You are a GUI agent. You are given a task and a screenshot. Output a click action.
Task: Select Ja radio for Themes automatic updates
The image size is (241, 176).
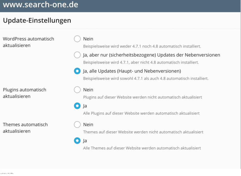[x=77, y=141]
